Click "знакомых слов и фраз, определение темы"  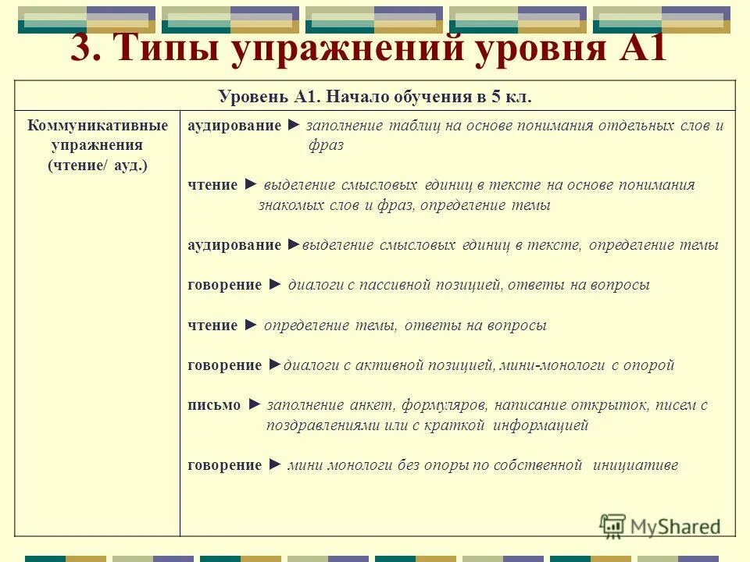pos(405,205)
